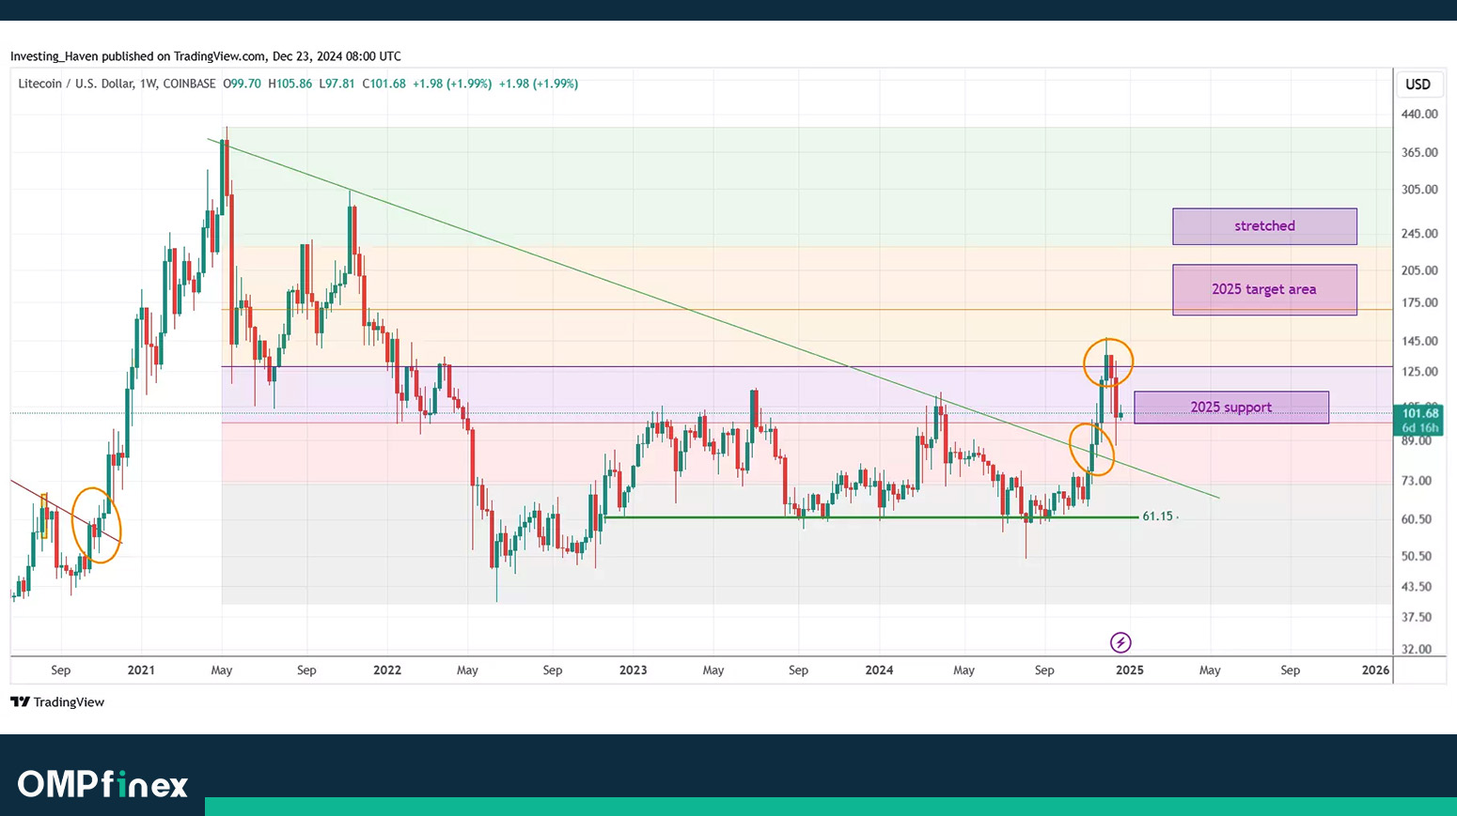Click the lightning bolt event marker icon
Screen dimensions: 1457x816
pos(1120,642)
